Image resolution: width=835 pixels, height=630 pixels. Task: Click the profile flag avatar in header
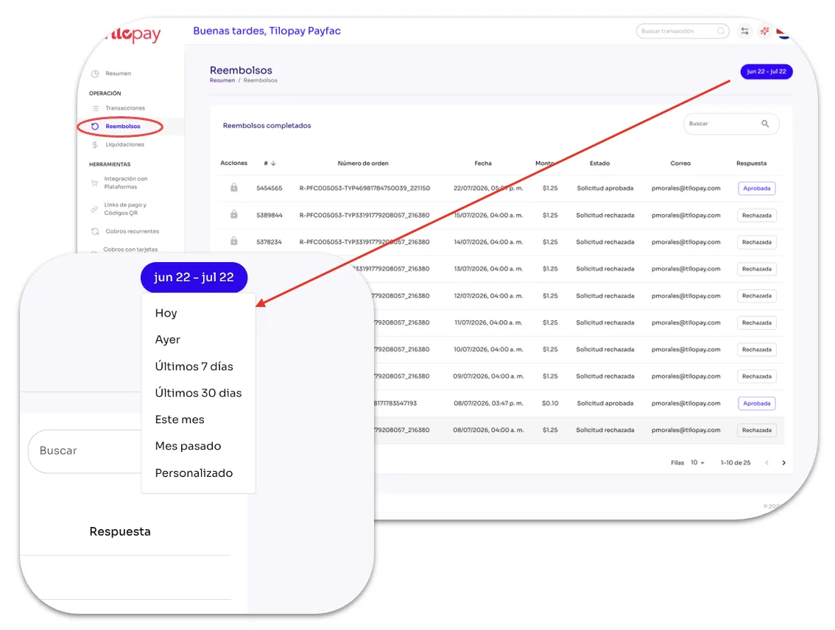[783, 32]
